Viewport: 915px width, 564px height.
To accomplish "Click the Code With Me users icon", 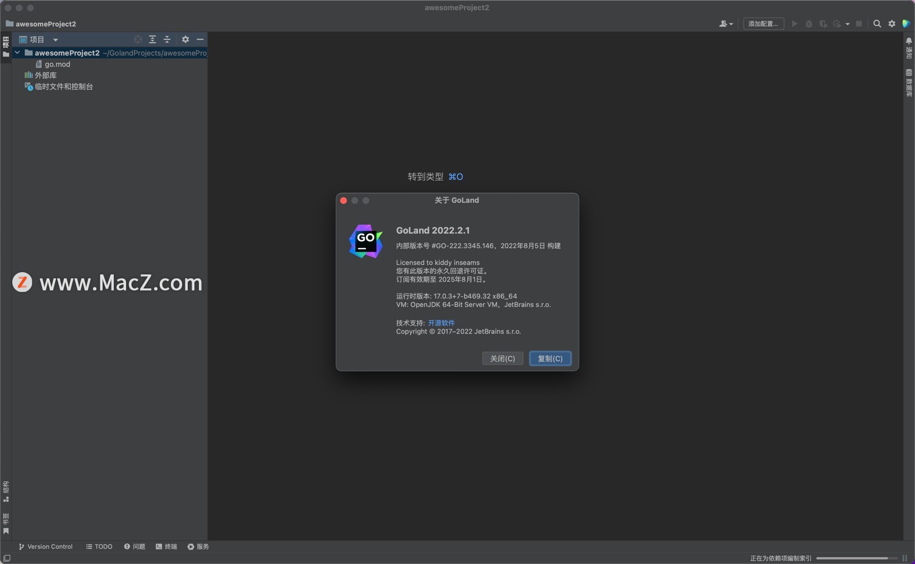I will (726, 24).
